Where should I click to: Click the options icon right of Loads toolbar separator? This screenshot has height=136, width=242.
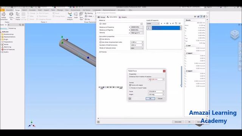180,23
